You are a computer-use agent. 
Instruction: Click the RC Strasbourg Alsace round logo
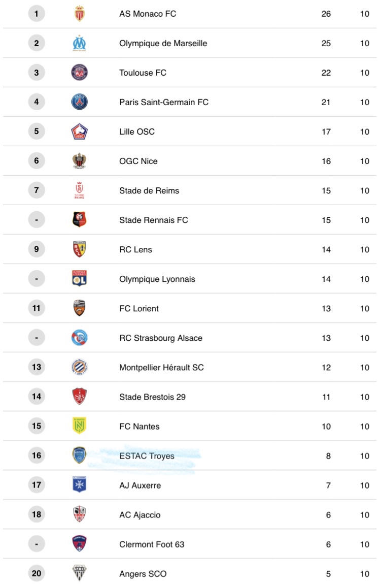(x=79, y=337)
